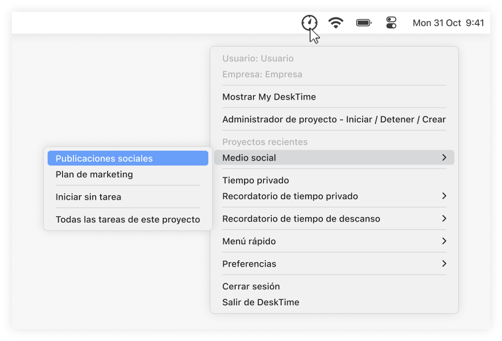The height and width of the screenshot is (341, 502).
Task: Select the Publicaciones sociales task
Action: coord(128,158)
